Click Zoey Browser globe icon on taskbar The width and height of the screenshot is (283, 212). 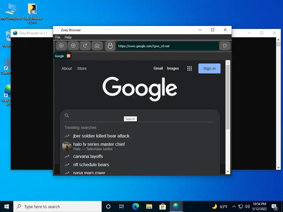(x=176, y=206)
